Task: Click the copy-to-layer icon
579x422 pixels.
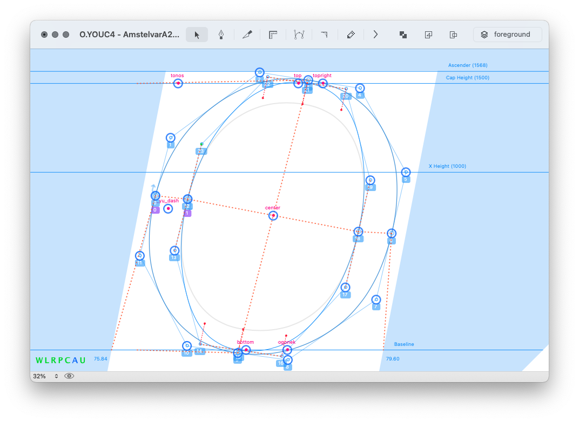Action: pyautogui.click(x=454, y=35)
